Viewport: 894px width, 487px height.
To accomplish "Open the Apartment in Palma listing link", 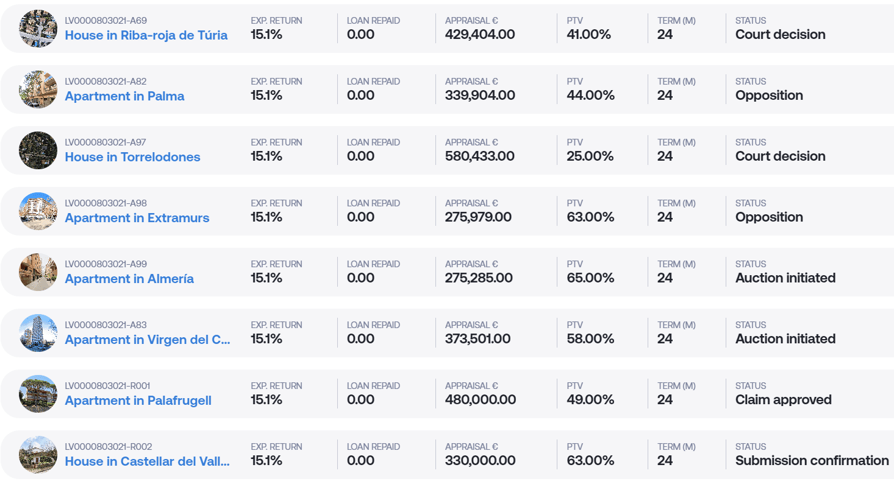I will point(124,96).
